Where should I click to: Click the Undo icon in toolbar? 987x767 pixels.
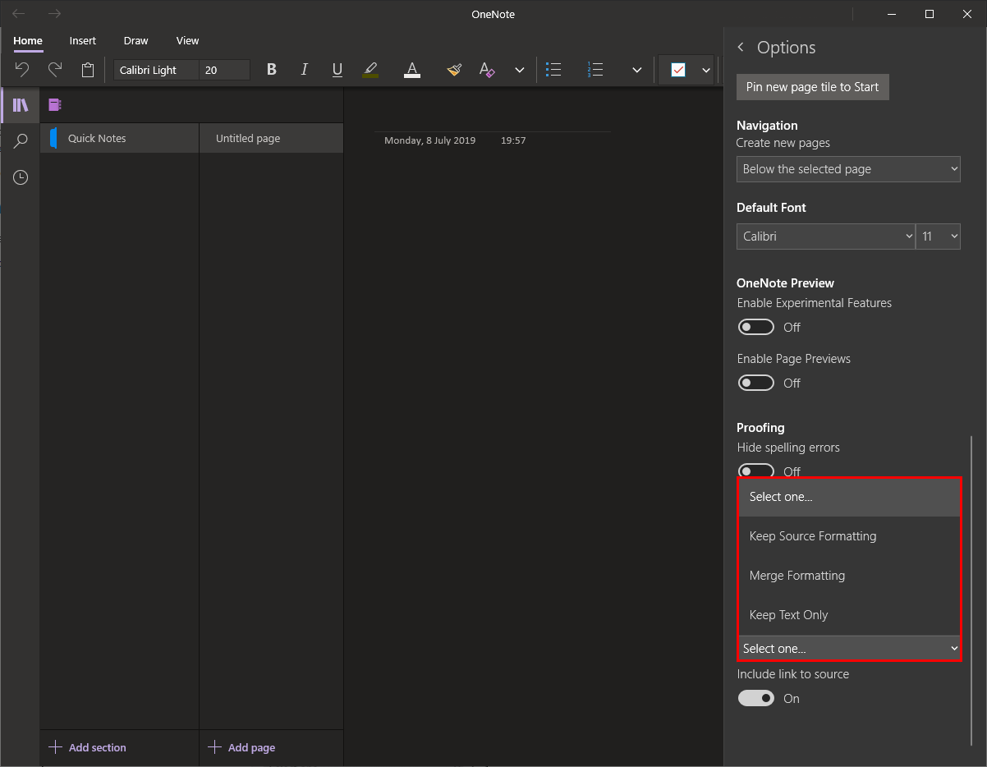(22, 70)
